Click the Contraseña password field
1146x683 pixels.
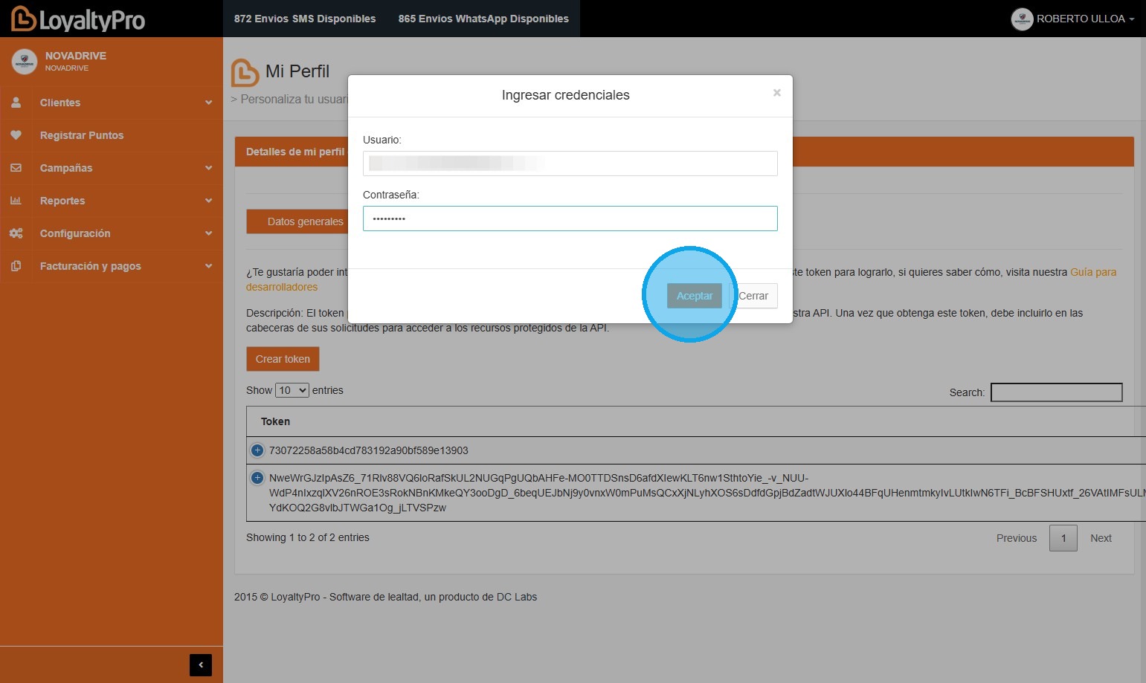570,219
